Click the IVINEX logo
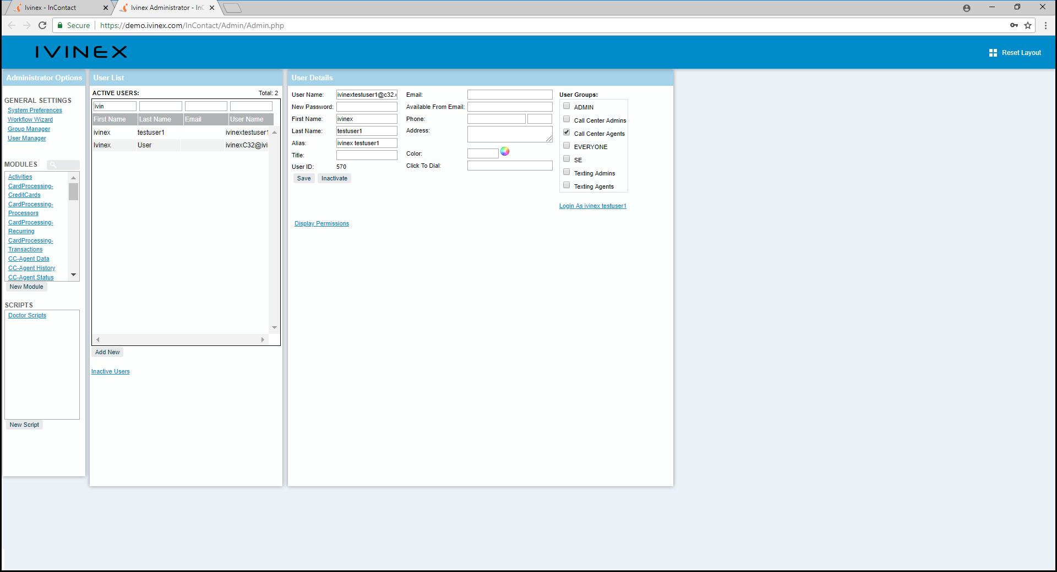The width and height of the screenshot is (1057, 572). pos(81,52)
